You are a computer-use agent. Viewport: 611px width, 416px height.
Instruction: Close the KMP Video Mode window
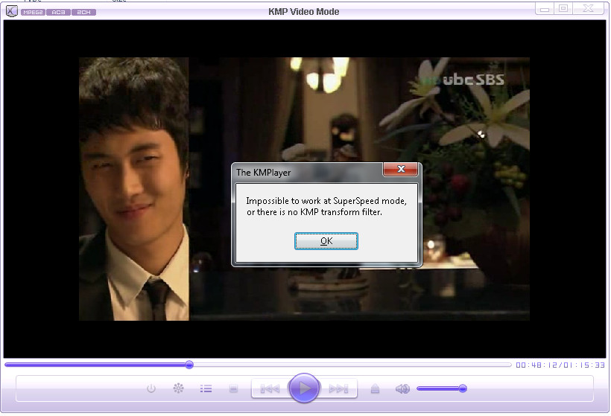[x=588, y=9]
